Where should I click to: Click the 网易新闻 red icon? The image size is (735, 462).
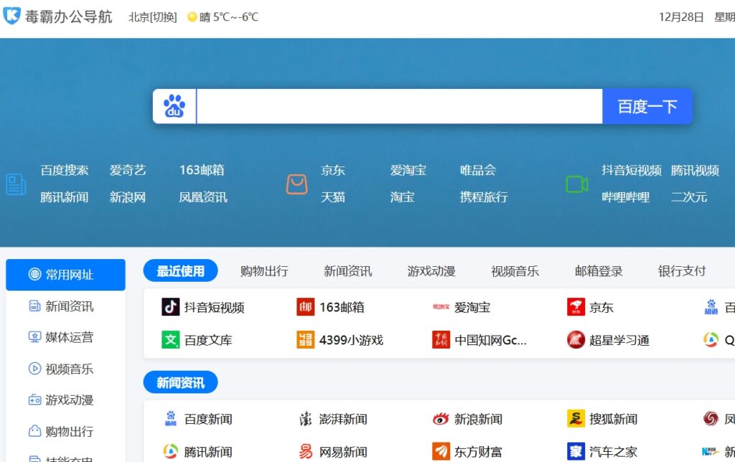pos(306,451)
